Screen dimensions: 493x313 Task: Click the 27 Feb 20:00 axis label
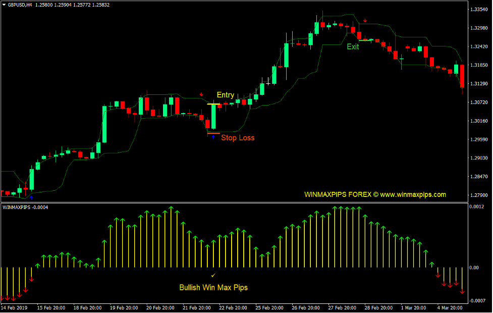[x=342, y=307]
